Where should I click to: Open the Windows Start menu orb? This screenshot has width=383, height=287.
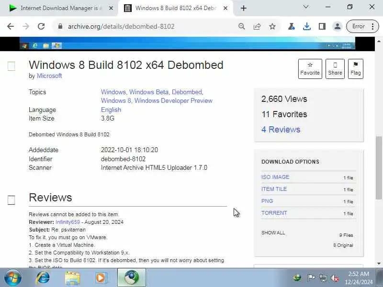pyautogui.click(x=13, y=277)
